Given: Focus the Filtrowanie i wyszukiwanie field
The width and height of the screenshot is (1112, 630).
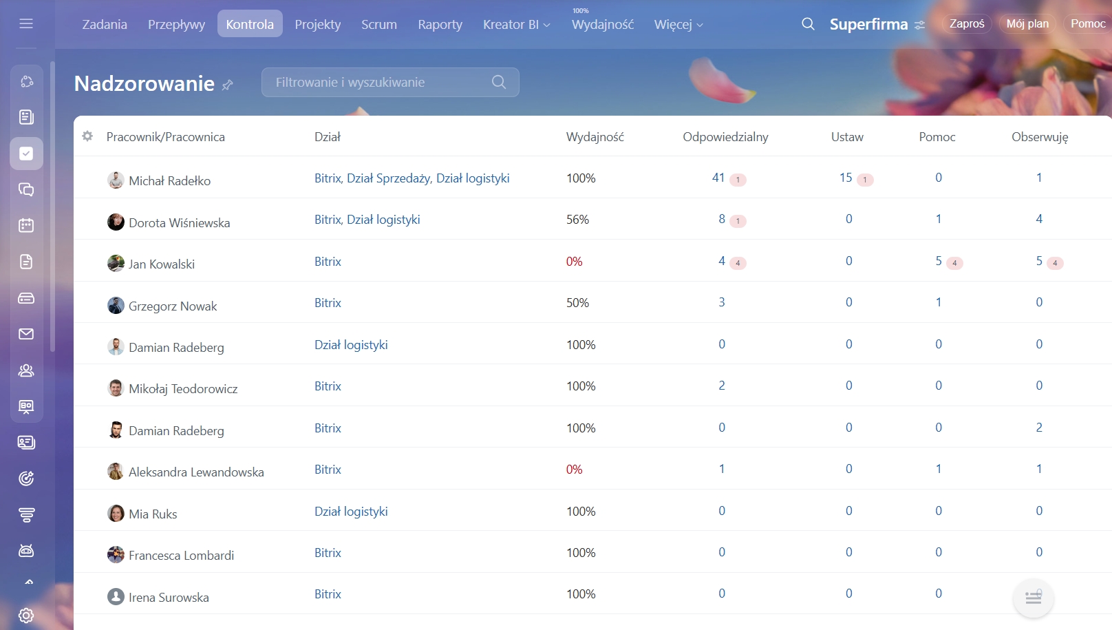Looking at the screenshot, I should point(390,82).
